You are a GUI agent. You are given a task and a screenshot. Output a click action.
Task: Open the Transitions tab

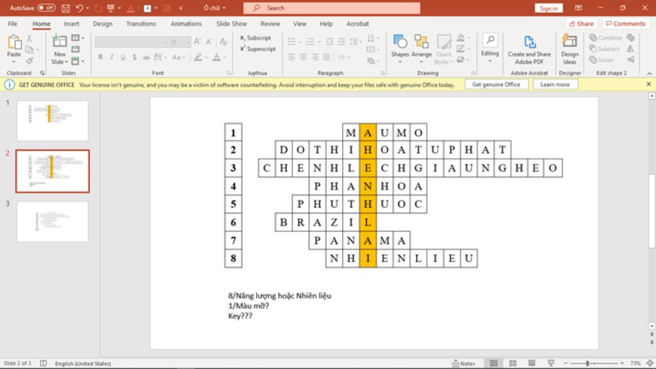pyautogui.click(x=141, y=24)
